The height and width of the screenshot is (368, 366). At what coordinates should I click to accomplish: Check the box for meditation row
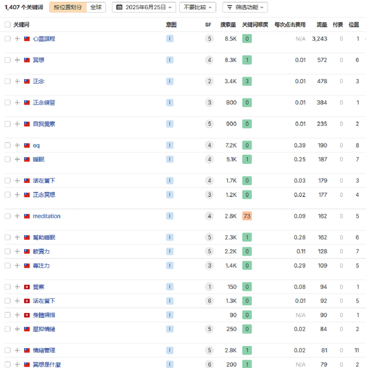tap(7, 216)
